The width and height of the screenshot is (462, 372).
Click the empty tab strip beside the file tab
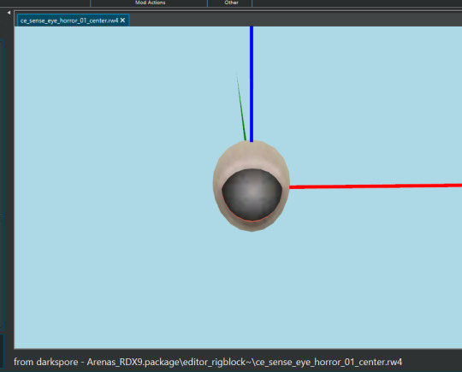tap(294, 20)
